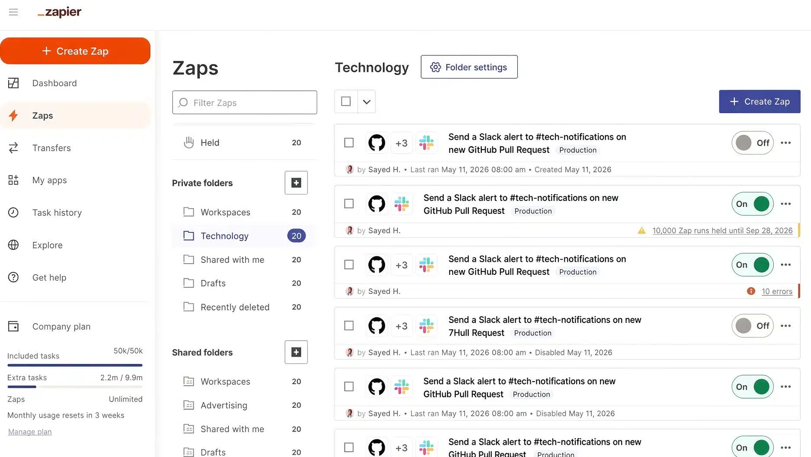This screenshot has height=457, width=811.
Task: Click +3 badge on 7Hull Request zap
Action: coord(402,326)
